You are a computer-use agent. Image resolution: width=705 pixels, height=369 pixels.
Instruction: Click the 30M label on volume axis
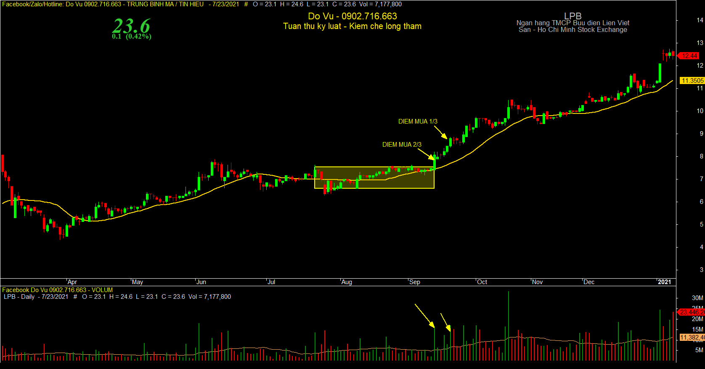pyautogui.click(x=697, y=298)
